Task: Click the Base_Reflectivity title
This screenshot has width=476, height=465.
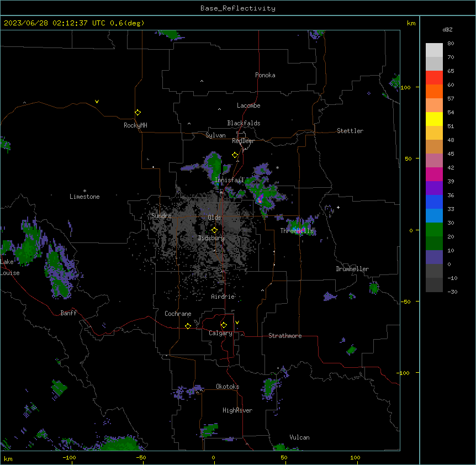Action: [x=238, y=8]
